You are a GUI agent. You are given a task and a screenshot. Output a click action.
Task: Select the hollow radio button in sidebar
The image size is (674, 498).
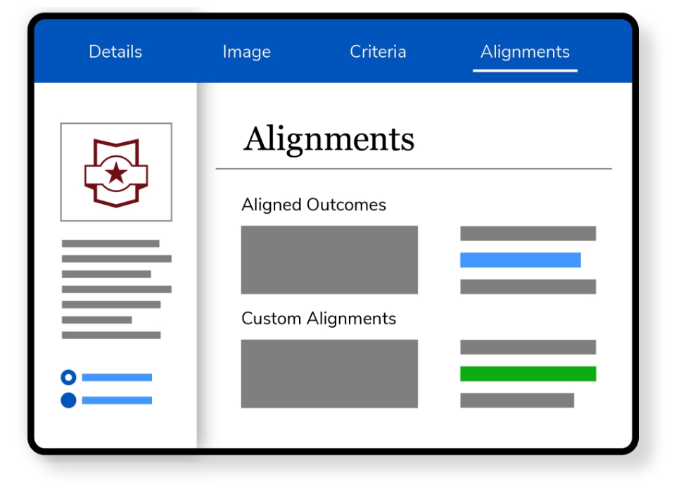(x=68, y=378)
